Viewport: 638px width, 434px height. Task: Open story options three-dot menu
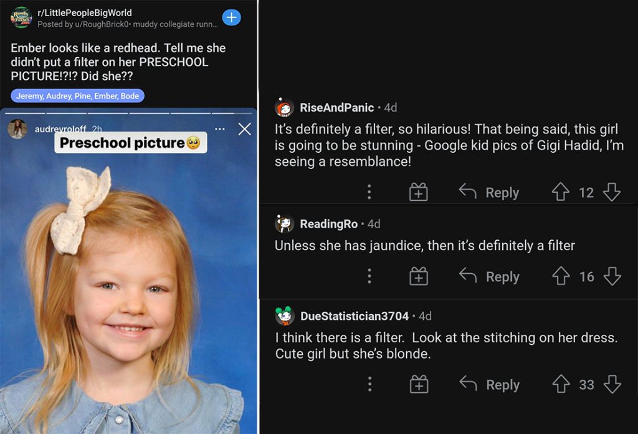pos(219,129)
